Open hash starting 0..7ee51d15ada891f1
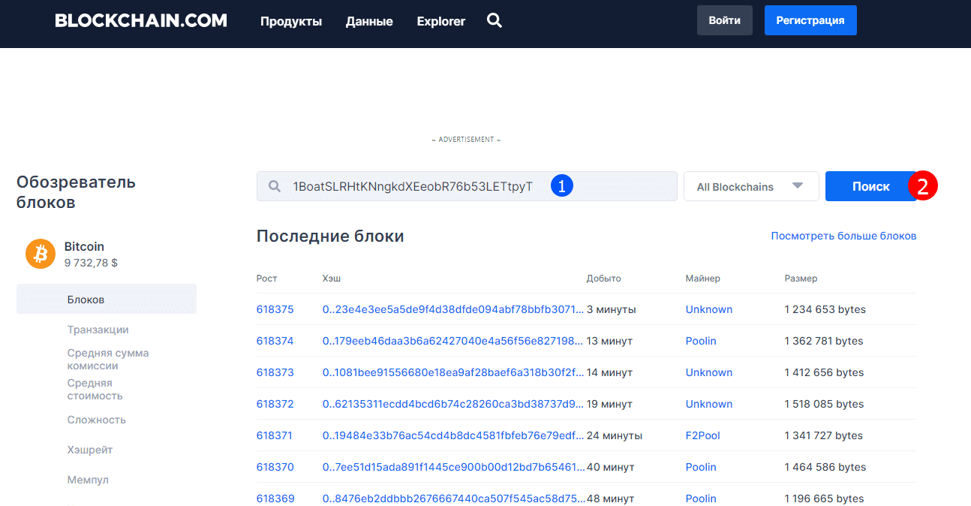Viewport: 971px width, 506px height. tap(453, 467)
